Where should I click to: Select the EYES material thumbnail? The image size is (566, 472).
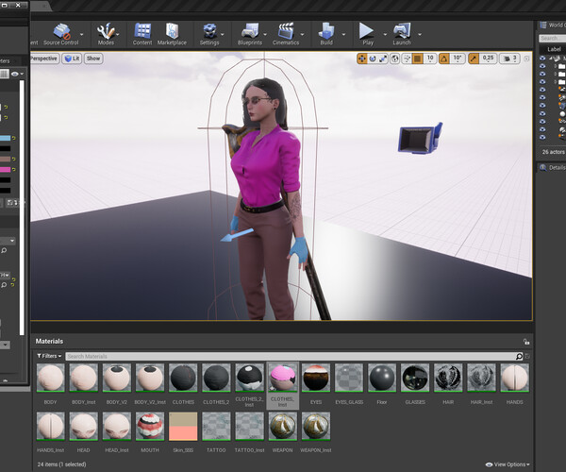316,378
